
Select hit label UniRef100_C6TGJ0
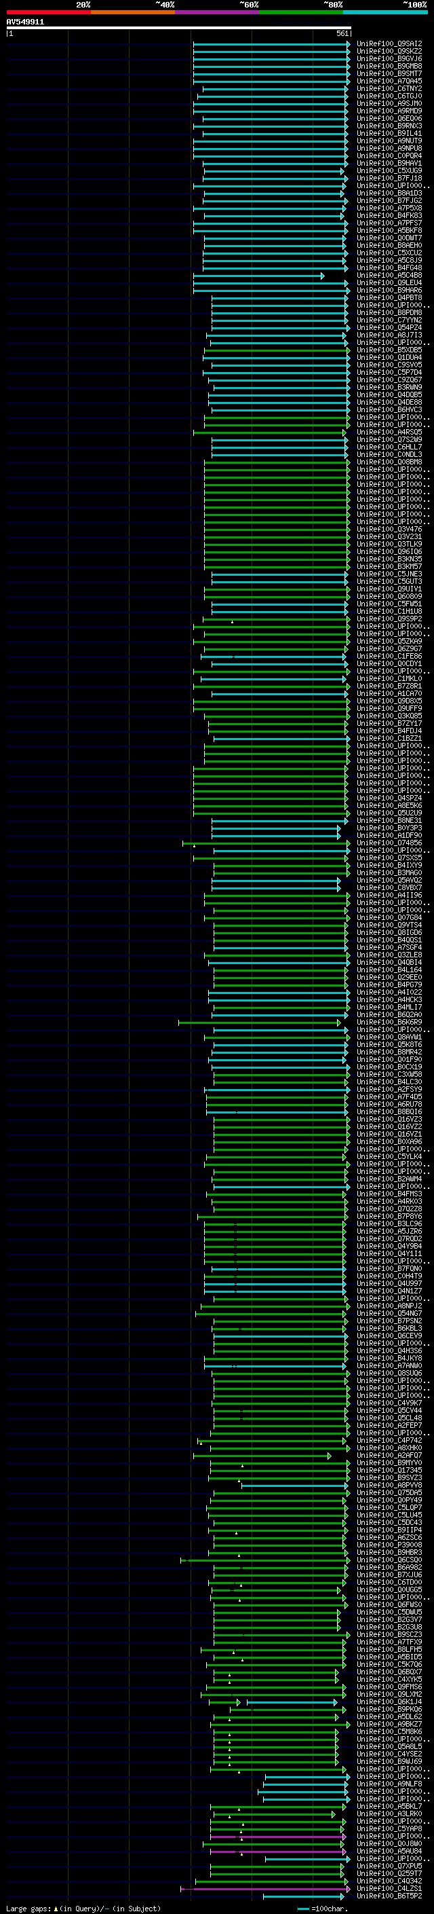pyautogui.click(x=389, y=96)
